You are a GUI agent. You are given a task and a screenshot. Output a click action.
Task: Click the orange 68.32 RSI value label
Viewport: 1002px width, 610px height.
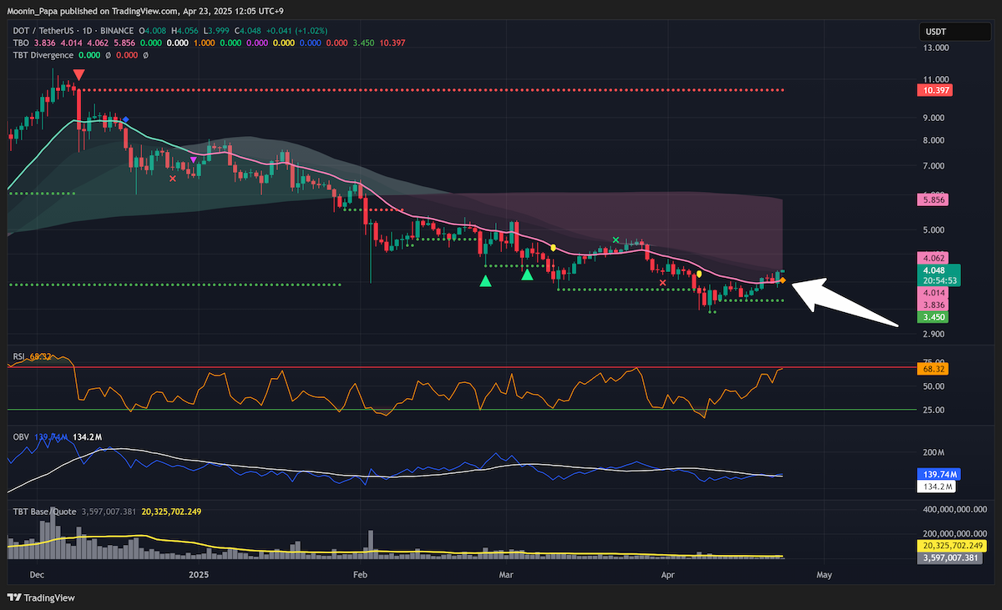932,368
